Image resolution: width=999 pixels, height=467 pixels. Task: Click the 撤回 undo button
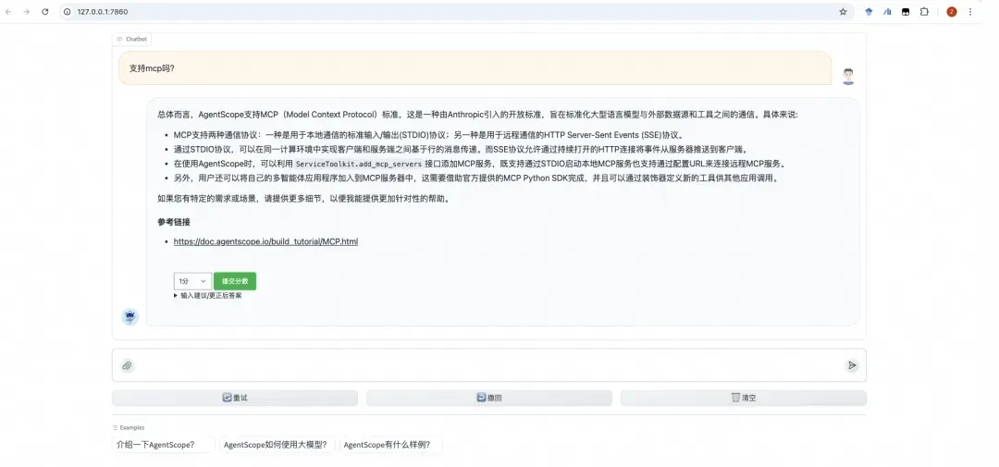coord(488,398)
